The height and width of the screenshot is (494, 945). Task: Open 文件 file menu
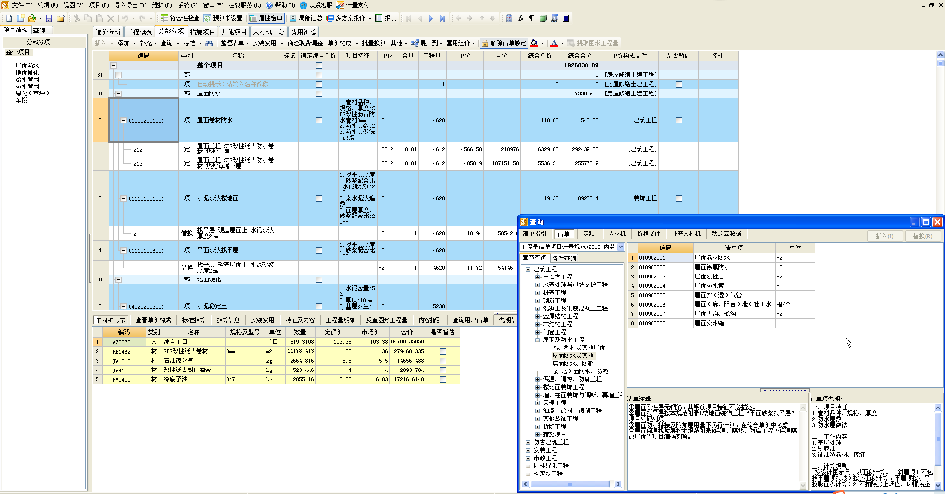(x=22, y=5)
